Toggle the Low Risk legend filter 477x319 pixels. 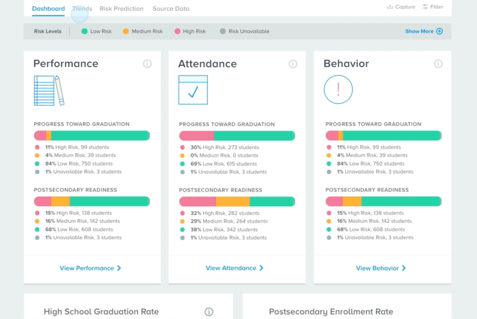(x=96, y=32)
